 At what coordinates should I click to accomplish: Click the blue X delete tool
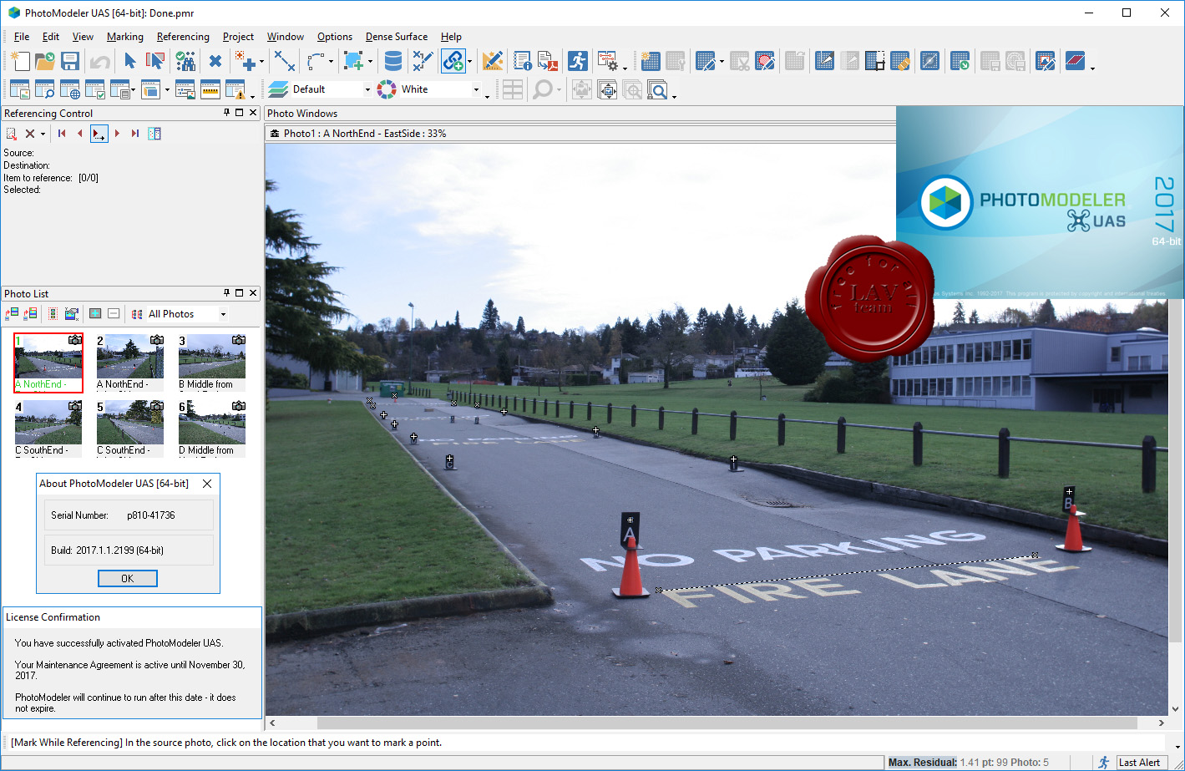coord(215,61)
